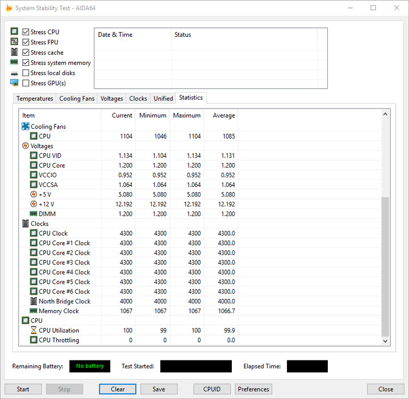Click the Average column header
The image size is (409, 399).
220,115
